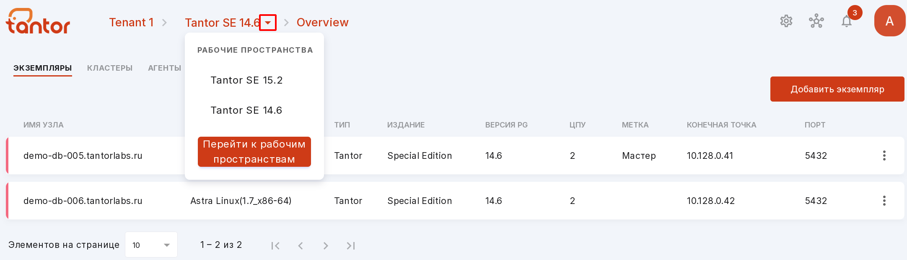Switch to the Кластеры tab
The image size is (907, 260).
point(110,68)
